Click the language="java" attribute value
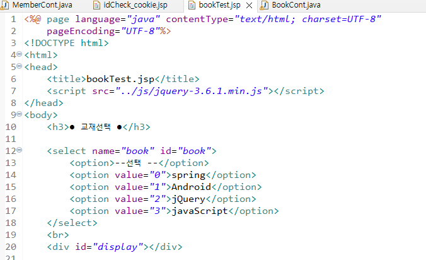 (143, 20)
